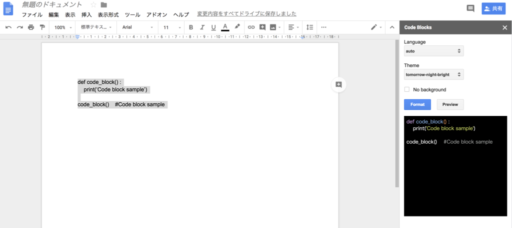This screenshot has height=228, width=512.
Task: Click the right indent marker on the ruler
Action: click(302, 37)
